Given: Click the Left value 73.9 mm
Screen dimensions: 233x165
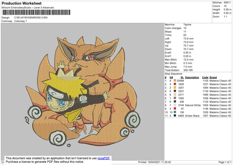Looking at the screenshot, I should pos(188,39).
